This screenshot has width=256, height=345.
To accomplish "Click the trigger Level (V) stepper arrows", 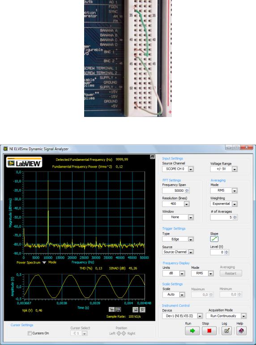I will click(x=226, y=252).
